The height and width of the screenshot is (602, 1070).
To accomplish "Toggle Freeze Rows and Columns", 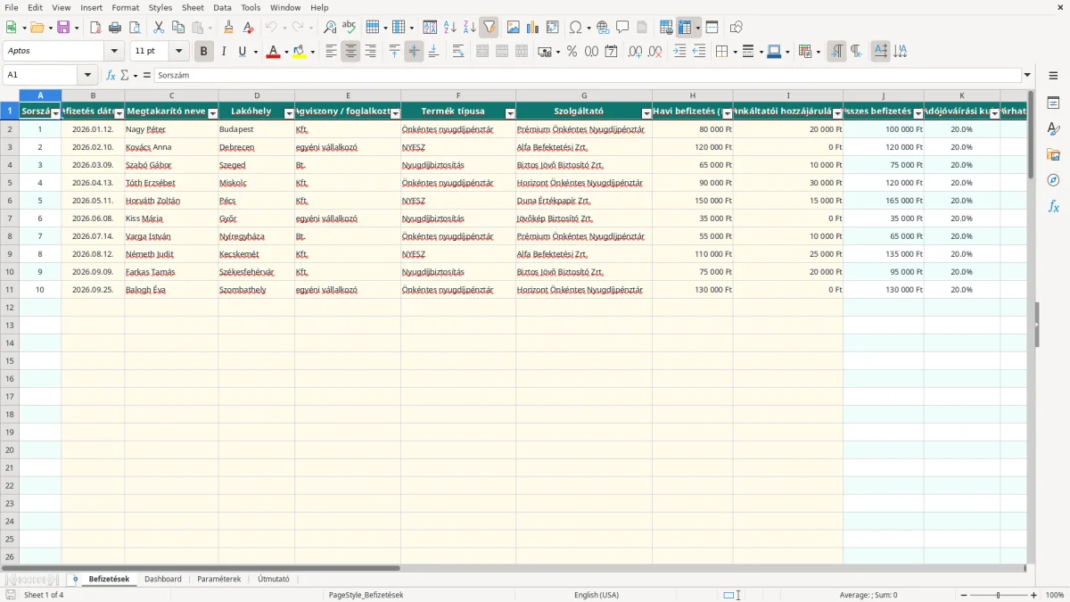I will (x=686, y=28).
